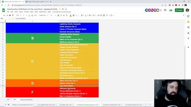Open the zoom level dropdown

19,15
